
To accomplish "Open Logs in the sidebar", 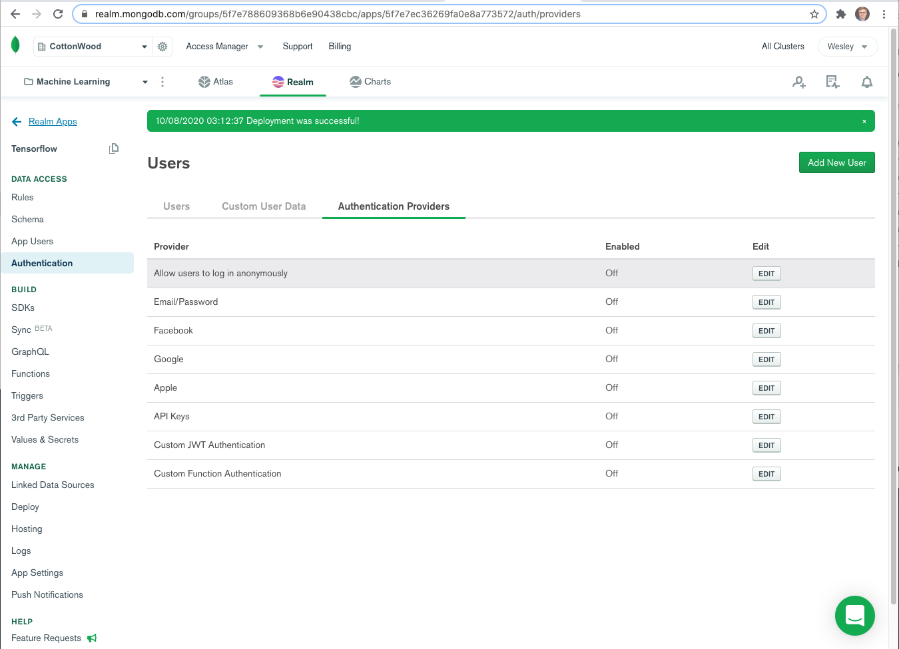I will (21, 551).
